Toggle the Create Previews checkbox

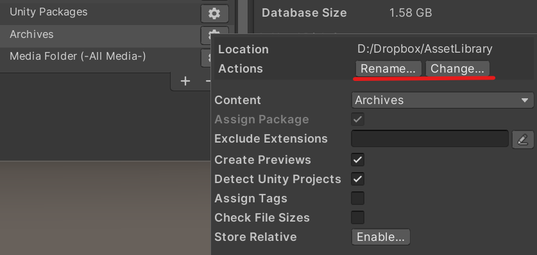click(357, 160)
